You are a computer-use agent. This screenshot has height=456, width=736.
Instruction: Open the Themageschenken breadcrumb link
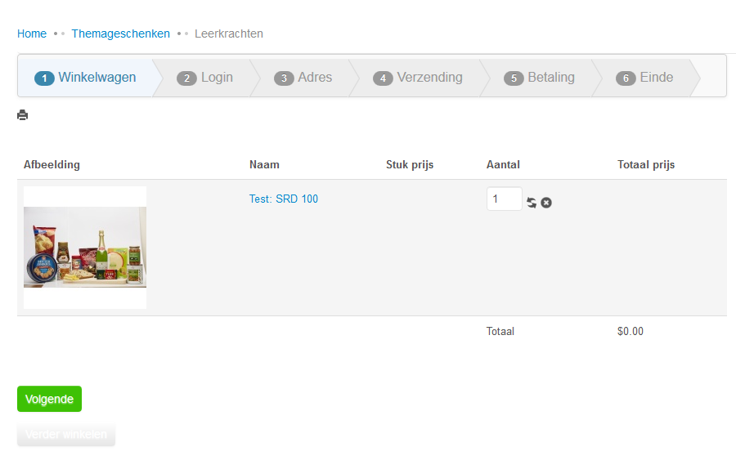pos(121,34)
